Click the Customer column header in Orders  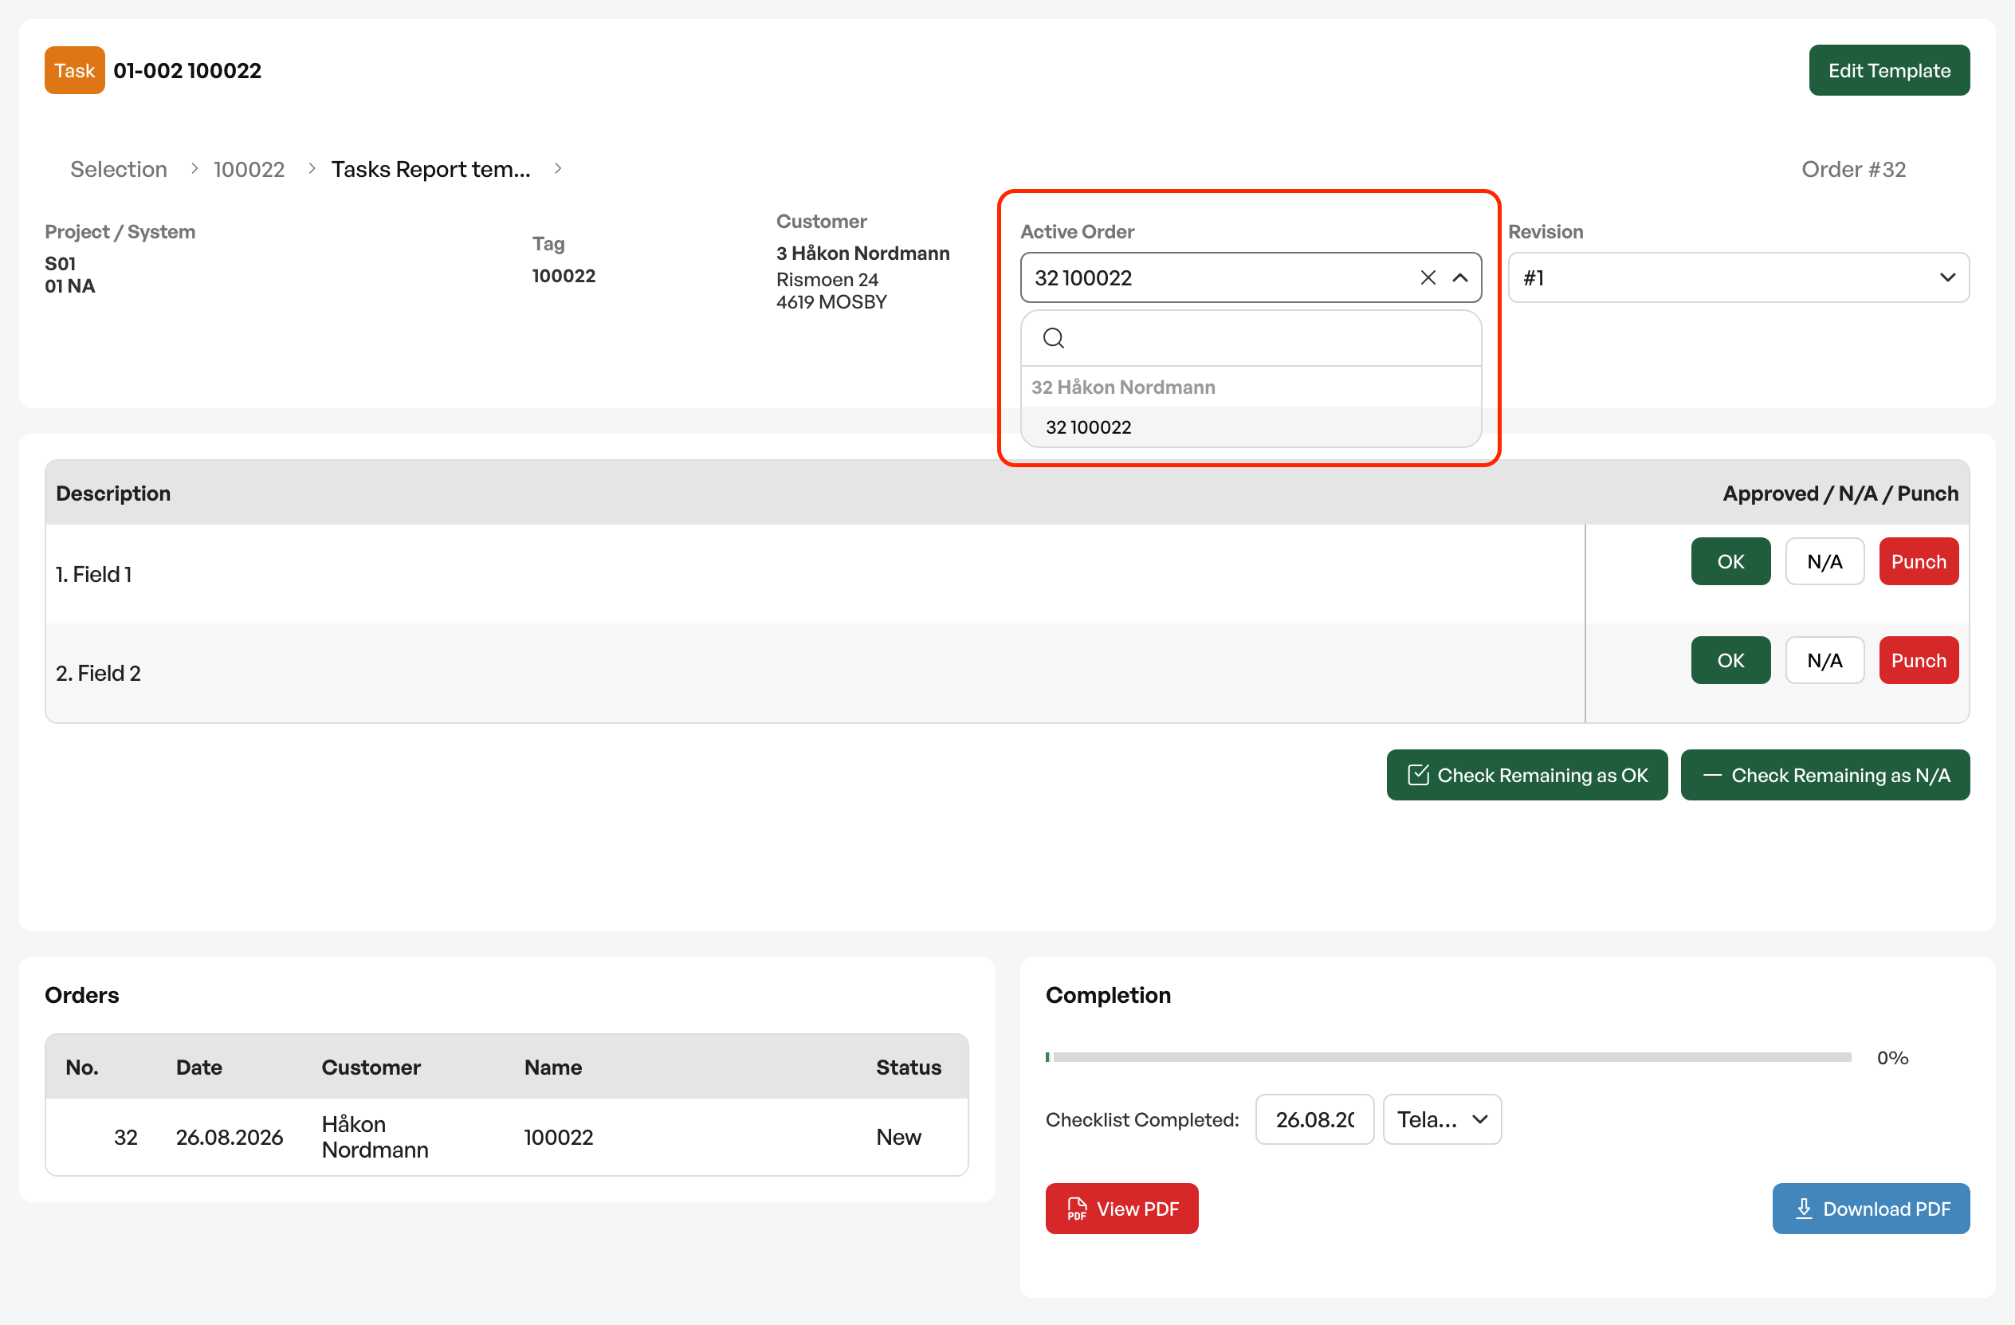tap(371, 1067)
